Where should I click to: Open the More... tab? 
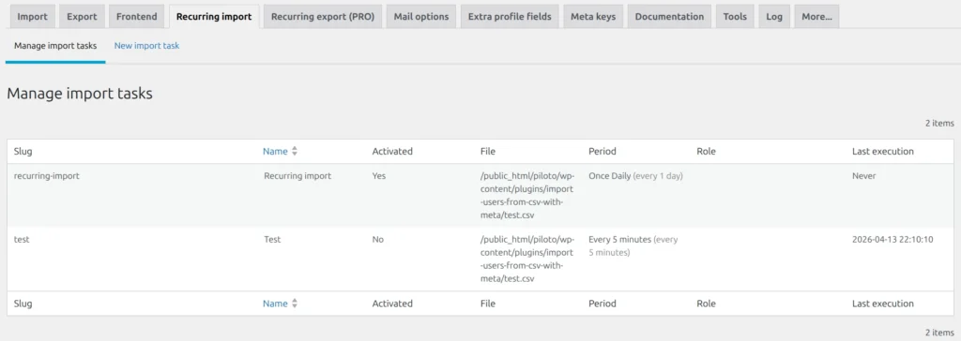(x=816, y=17)
